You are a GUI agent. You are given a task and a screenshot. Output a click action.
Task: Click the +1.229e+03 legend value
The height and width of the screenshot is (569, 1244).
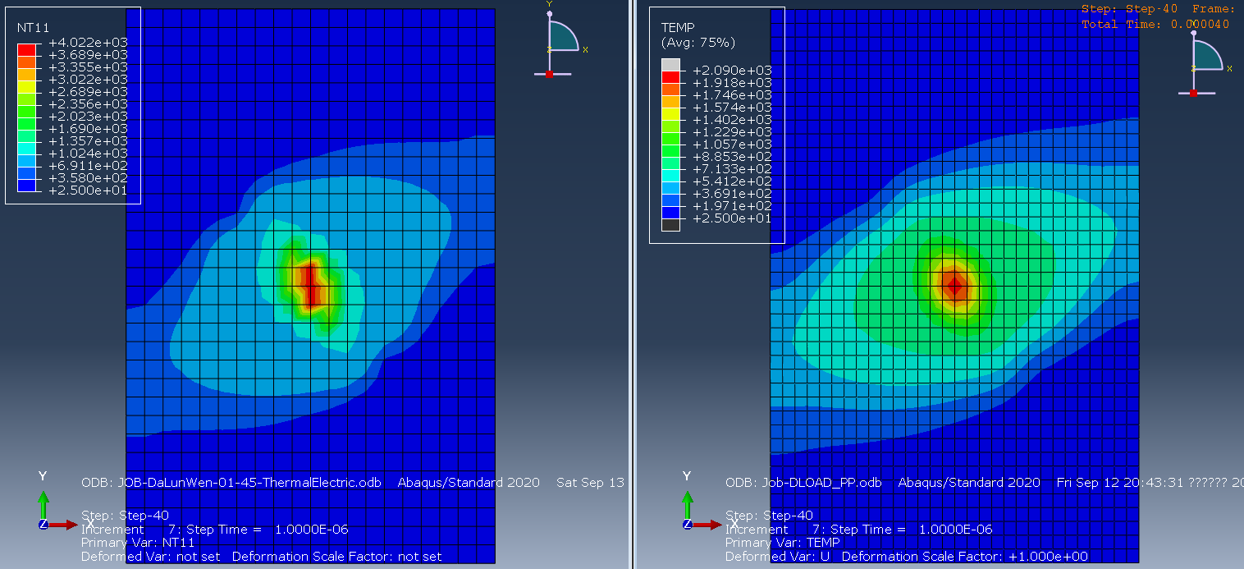(732, 132)
